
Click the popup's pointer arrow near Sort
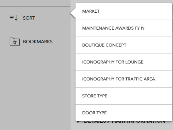tap(73, 13)
